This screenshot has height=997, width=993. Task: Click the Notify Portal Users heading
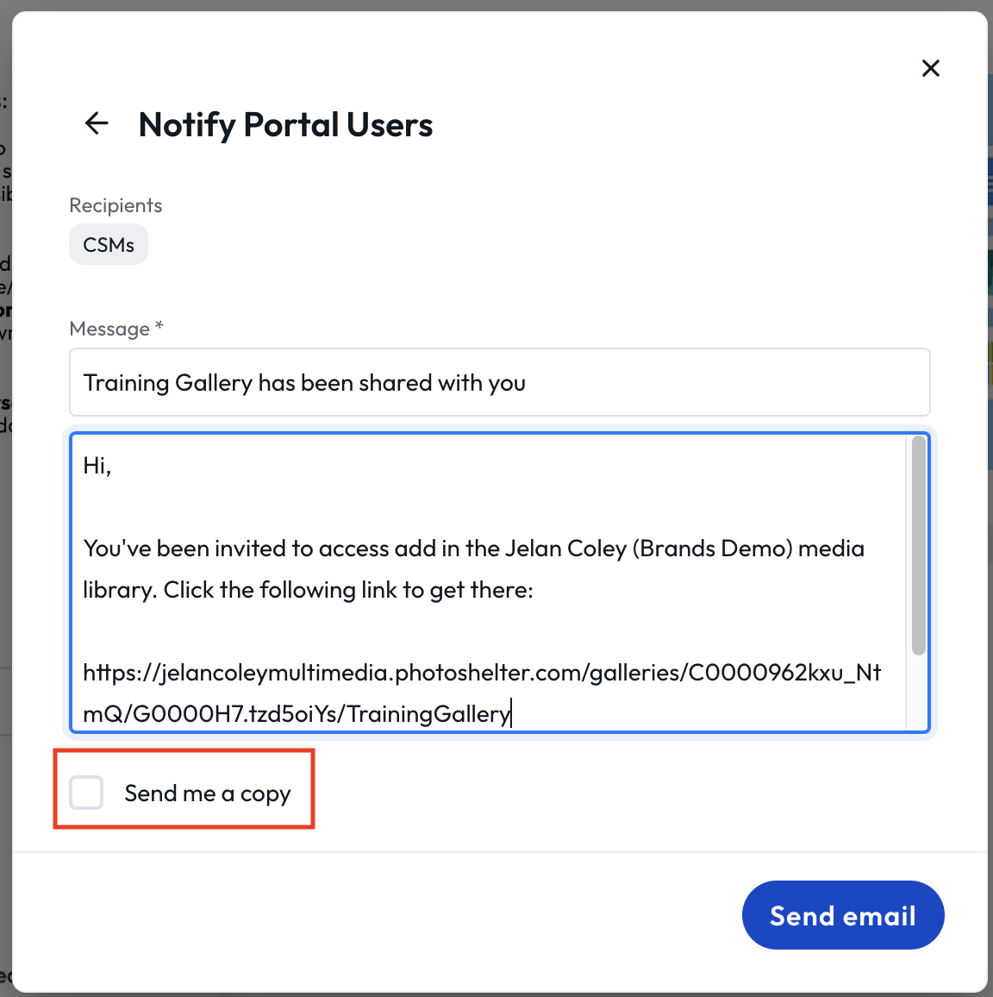point(285,124)
